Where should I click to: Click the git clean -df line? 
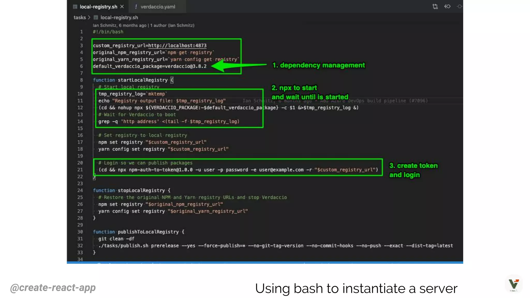tap(116, 239)
